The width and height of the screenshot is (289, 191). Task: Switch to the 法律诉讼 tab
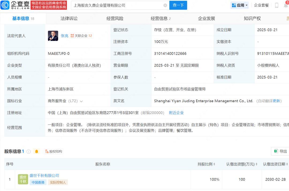69,18
